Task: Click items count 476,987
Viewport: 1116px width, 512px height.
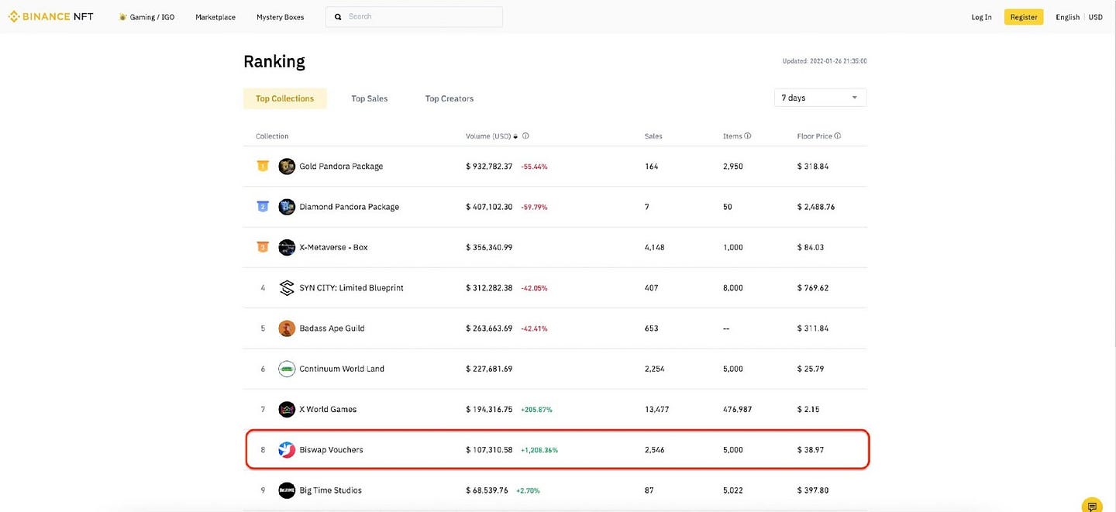Action: point(737,409)
